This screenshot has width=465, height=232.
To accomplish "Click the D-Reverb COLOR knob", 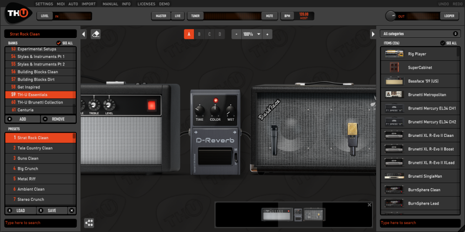I will coord(215,111).
